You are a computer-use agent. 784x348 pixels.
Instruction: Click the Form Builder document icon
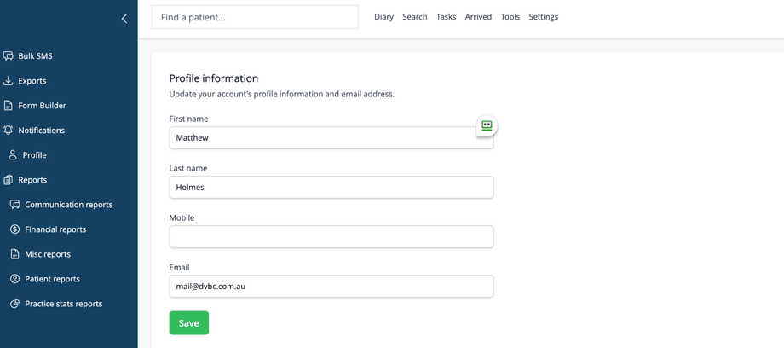point(9,106)
